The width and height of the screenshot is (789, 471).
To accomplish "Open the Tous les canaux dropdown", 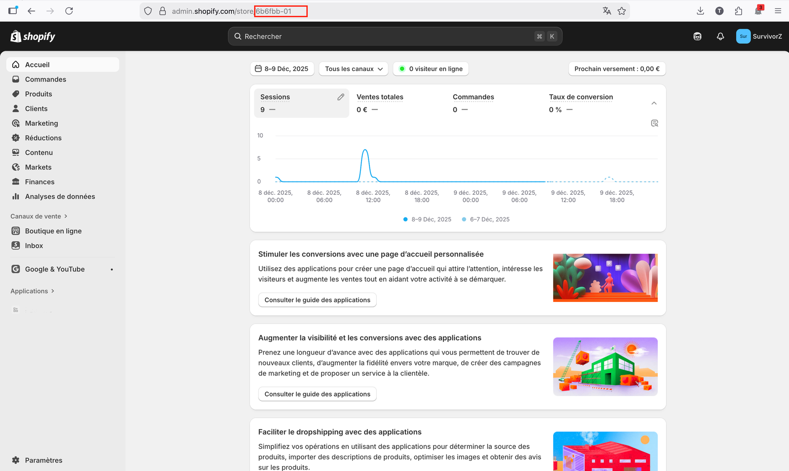I will pyautogui.click(x=354, y=69).
